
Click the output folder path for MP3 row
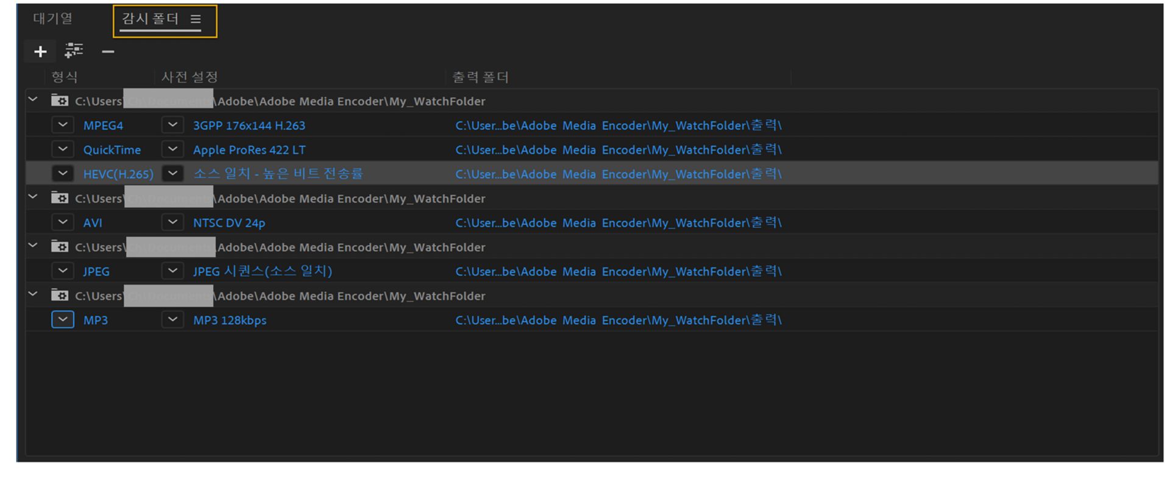click(x=618, y=320)
